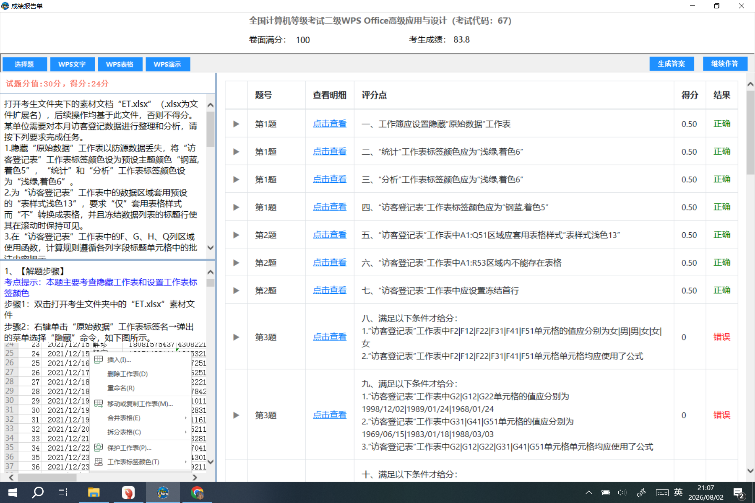
Task: Click the question text panel's scrollbar thumb
Action: click(x=211, y=129)
